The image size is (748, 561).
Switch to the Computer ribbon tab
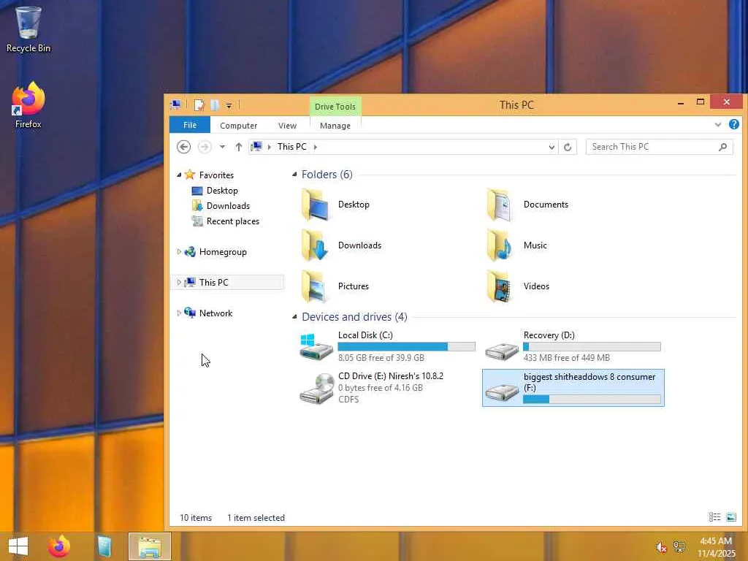[239, 126]
